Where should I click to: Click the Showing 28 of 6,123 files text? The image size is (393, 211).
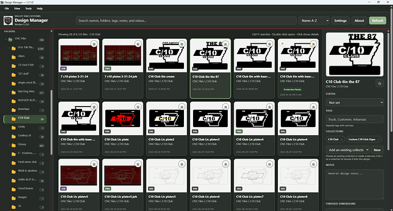click(79, 34)
